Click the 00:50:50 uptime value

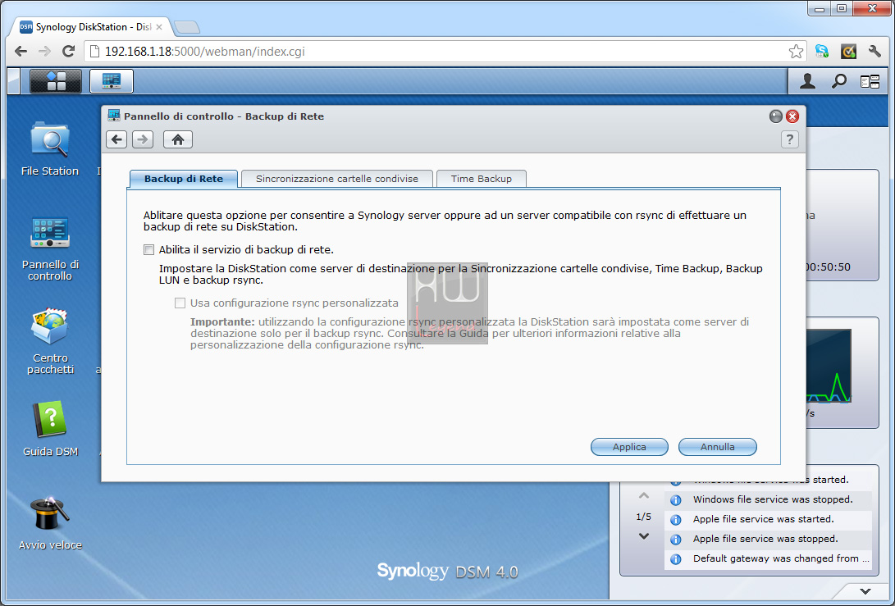pos(828,267)
